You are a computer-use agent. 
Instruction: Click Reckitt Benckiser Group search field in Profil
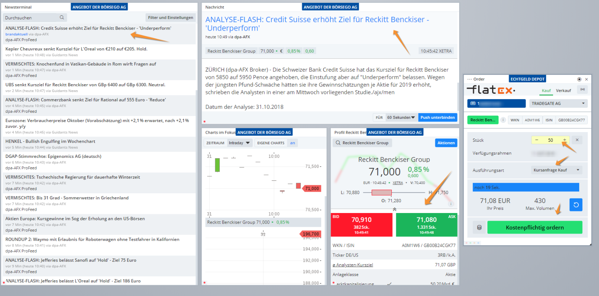point(362,143)
